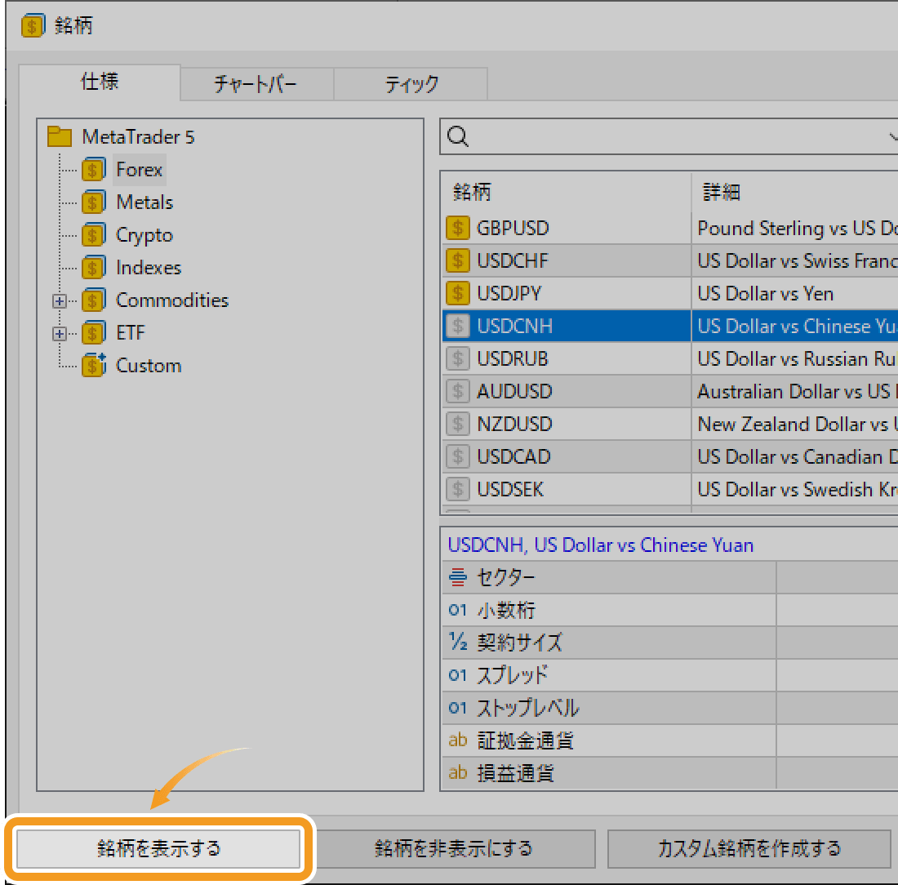Click 'USDCNH, US Dollar vs Chinese Yuan' heading
Viewport: 898px width, 885px height.
(600, 545)
